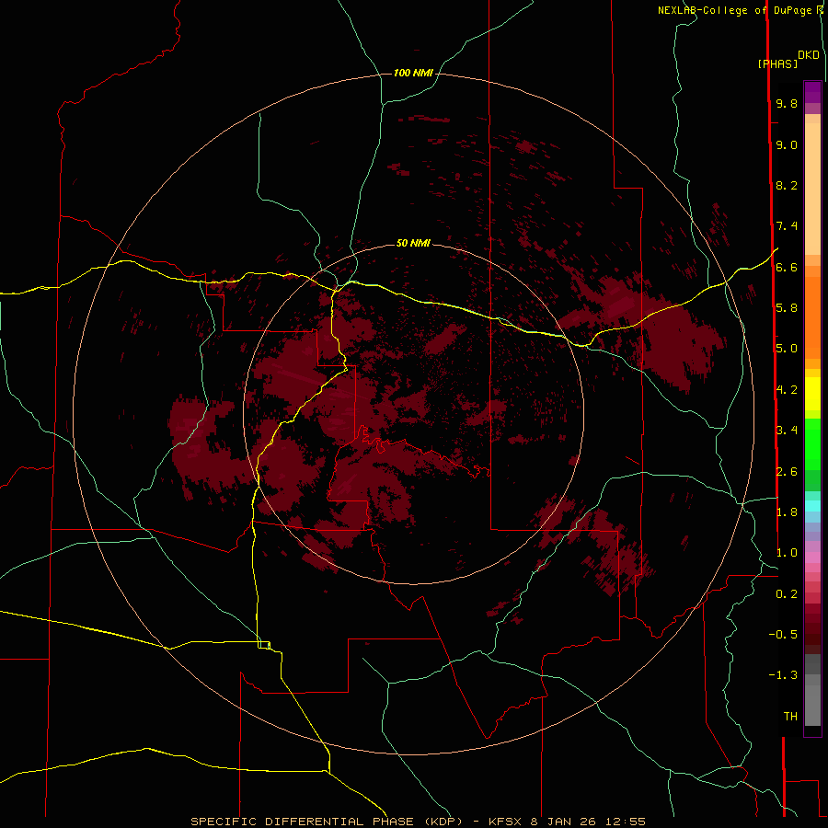
Task: Click the 1.8 legend value
Action: coord(787,512)
